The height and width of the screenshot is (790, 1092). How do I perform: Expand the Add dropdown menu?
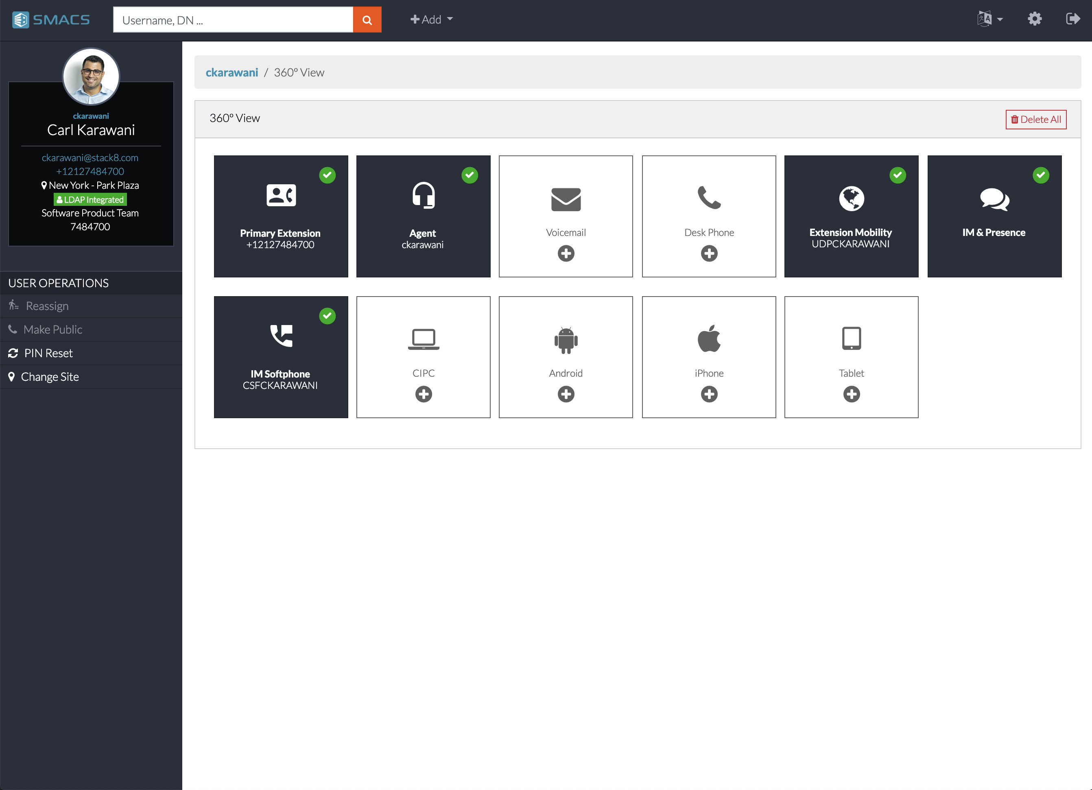click(x=431, y=20)
